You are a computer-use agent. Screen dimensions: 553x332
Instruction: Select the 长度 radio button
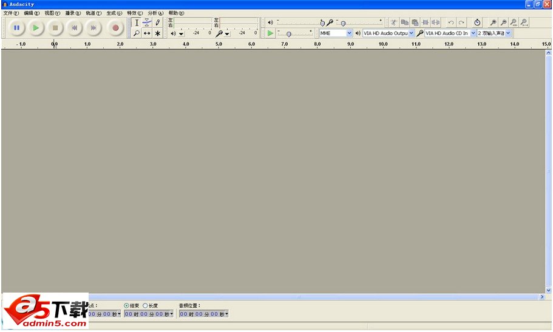click(x=145, y=305)
